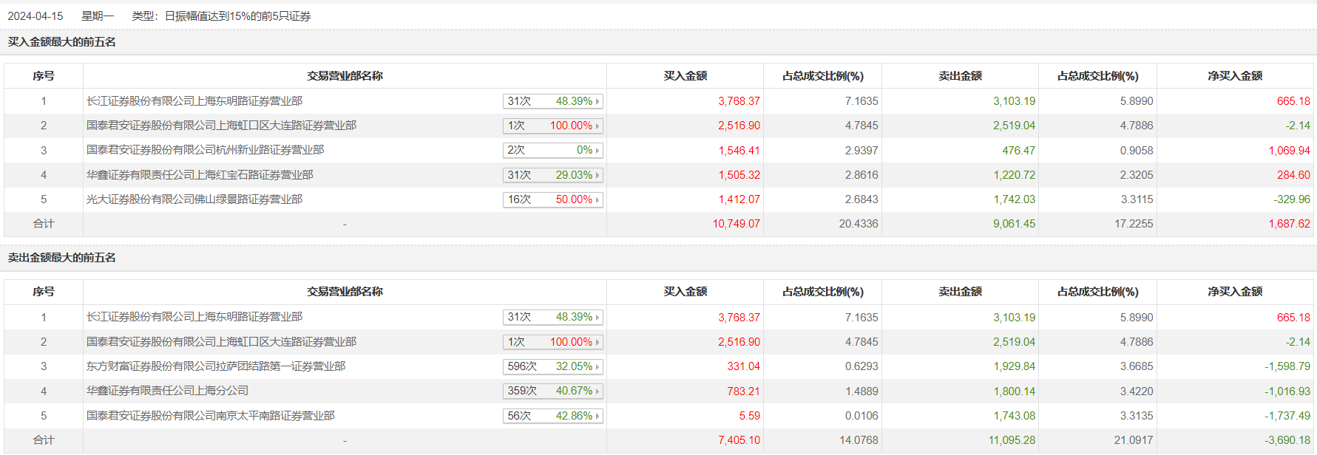Expand 国泰君安杭州新业路 2次 0% stats box
Screen dimensions: 1317x455
pyautogui.click(x=552, y=150)
